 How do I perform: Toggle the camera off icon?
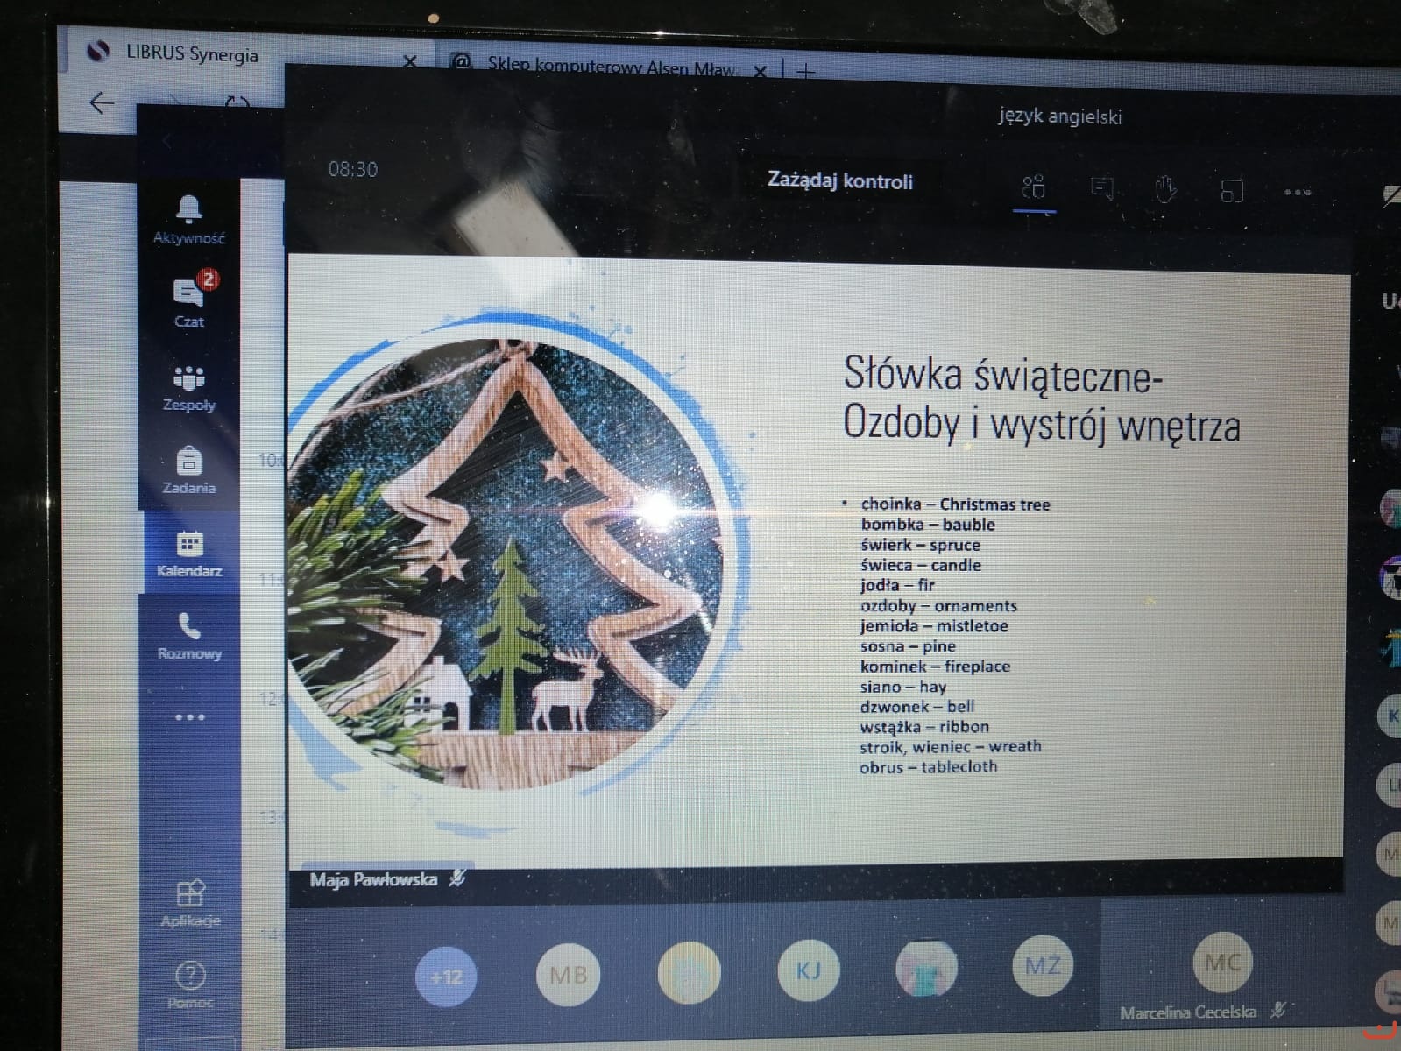1390,194
